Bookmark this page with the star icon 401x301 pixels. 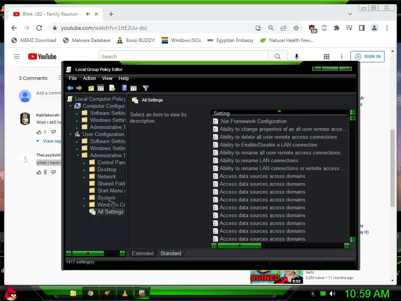coord(296,28)
